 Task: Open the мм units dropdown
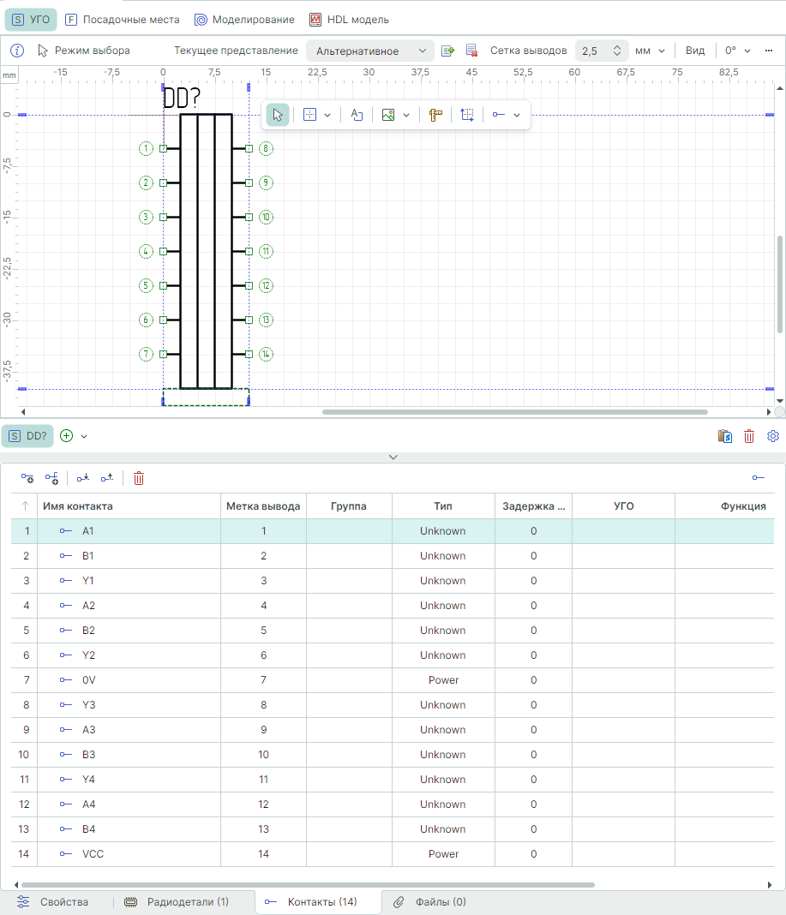click(650, 51)
